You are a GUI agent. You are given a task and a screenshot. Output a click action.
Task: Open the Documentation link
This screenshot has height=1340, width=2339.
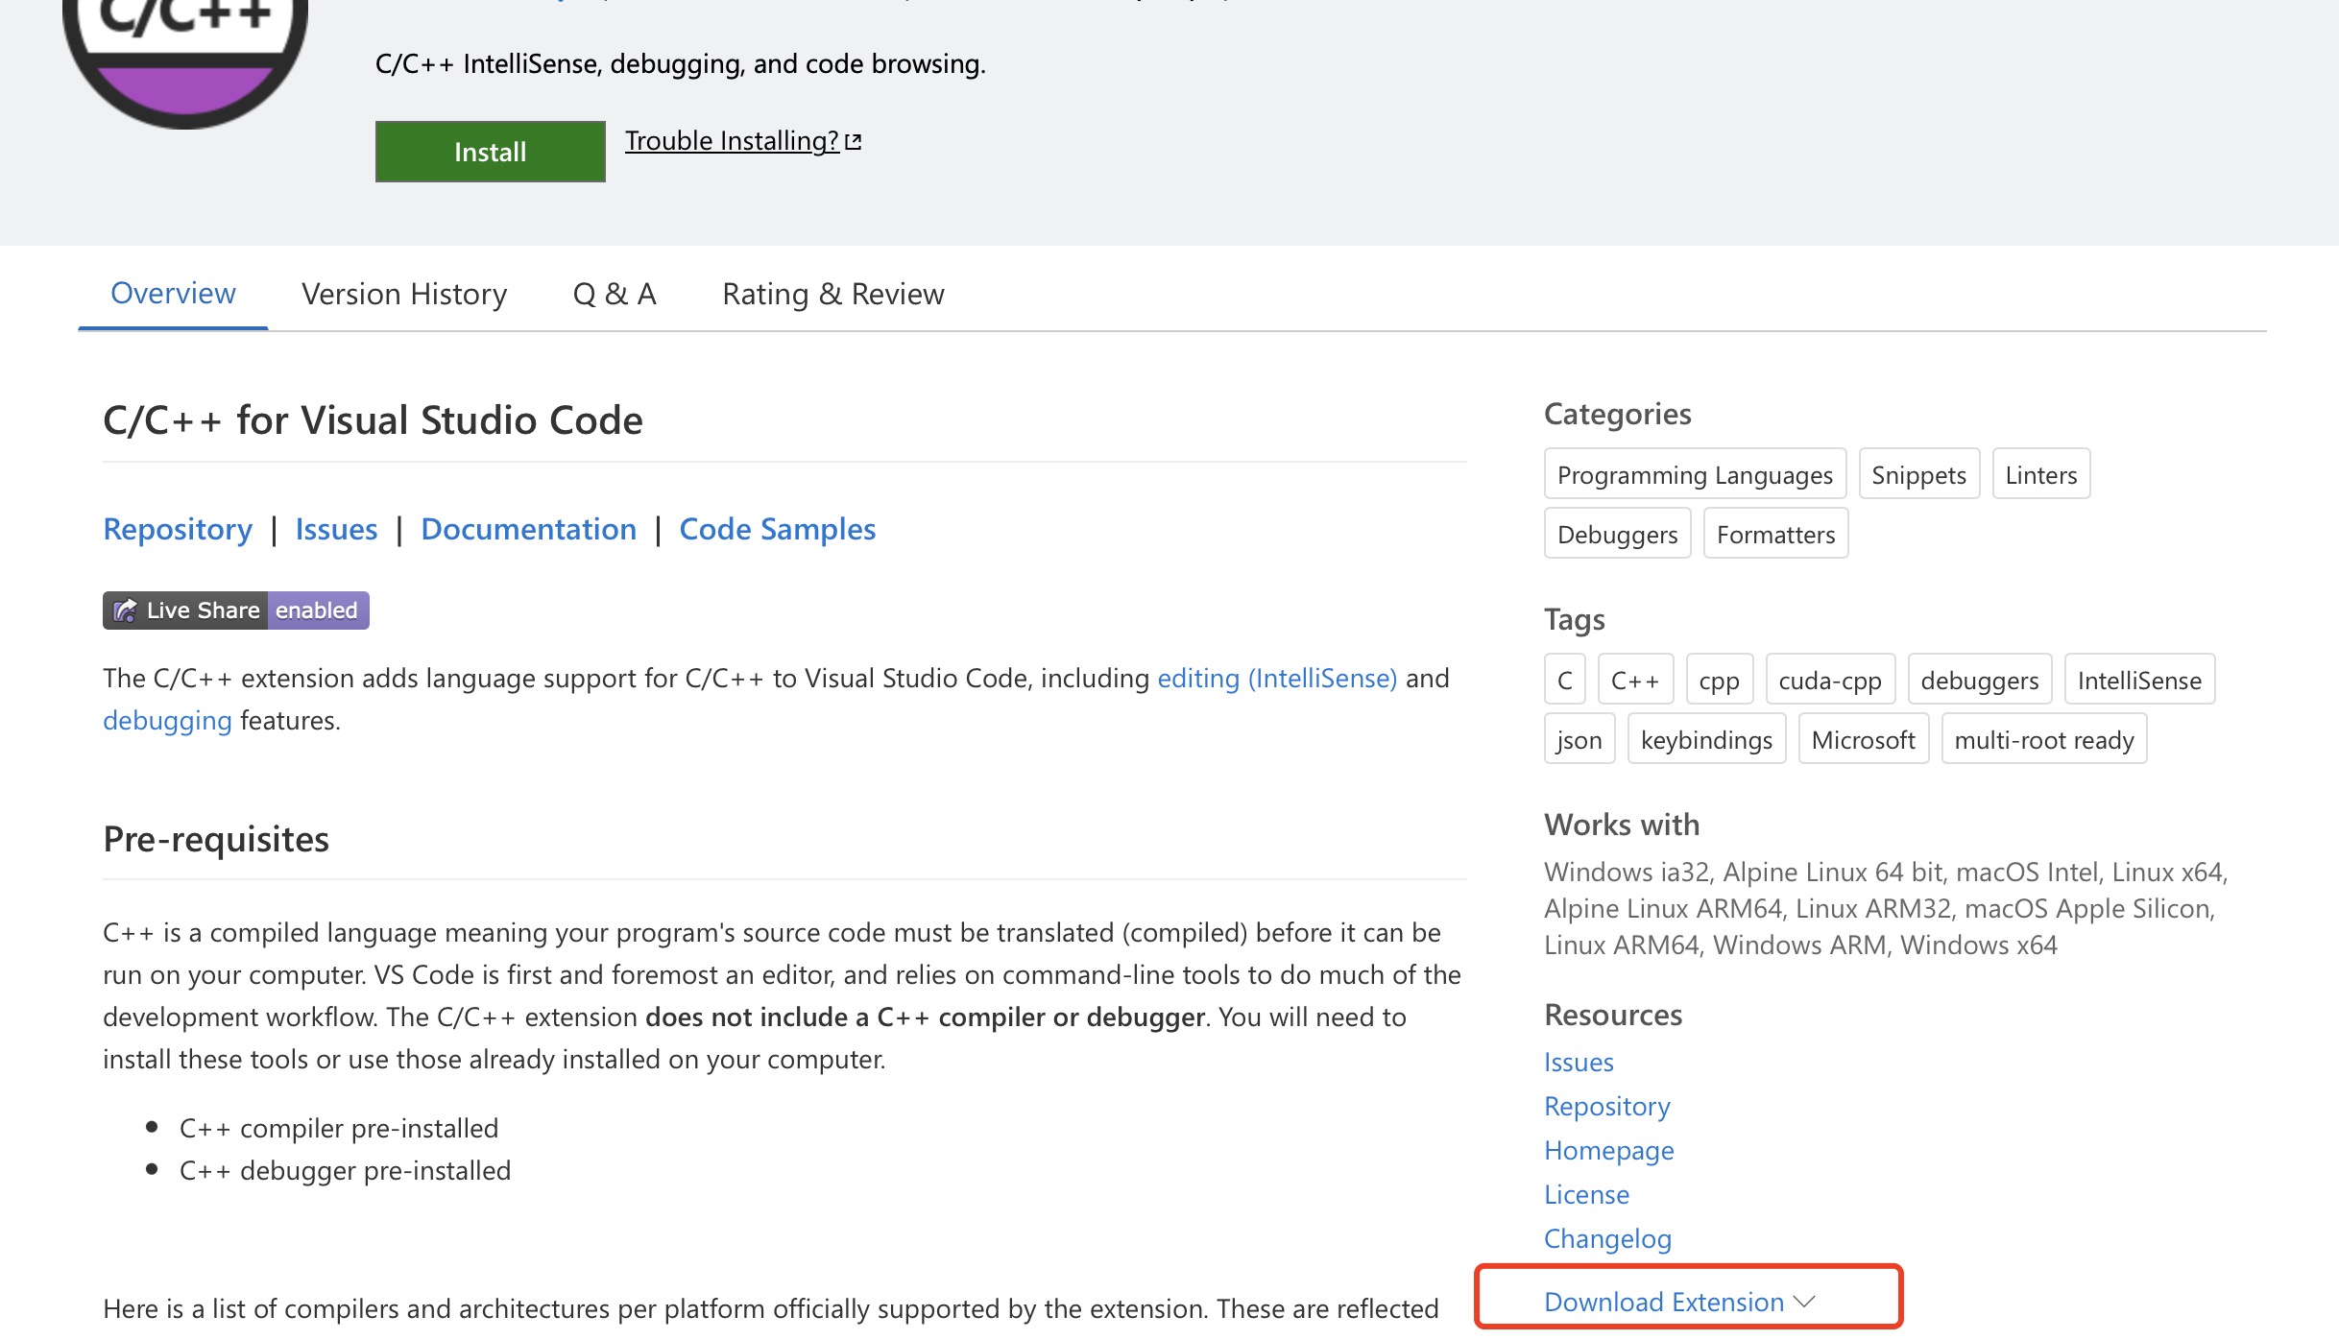point(528,529)
